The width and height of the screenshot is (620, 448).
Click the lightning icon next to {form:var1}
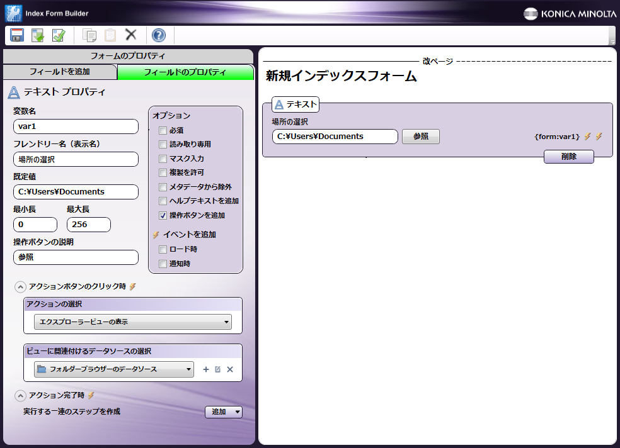588,135
